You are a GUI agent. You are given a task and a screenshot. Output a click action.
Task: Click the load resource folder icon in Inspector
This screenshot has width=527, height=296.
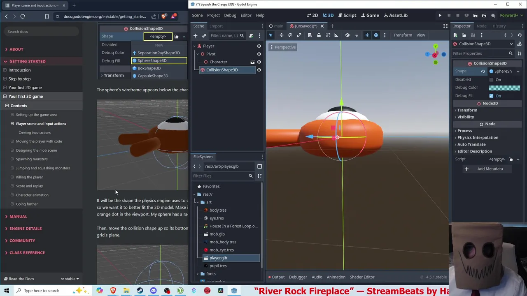tap(464, 35)
